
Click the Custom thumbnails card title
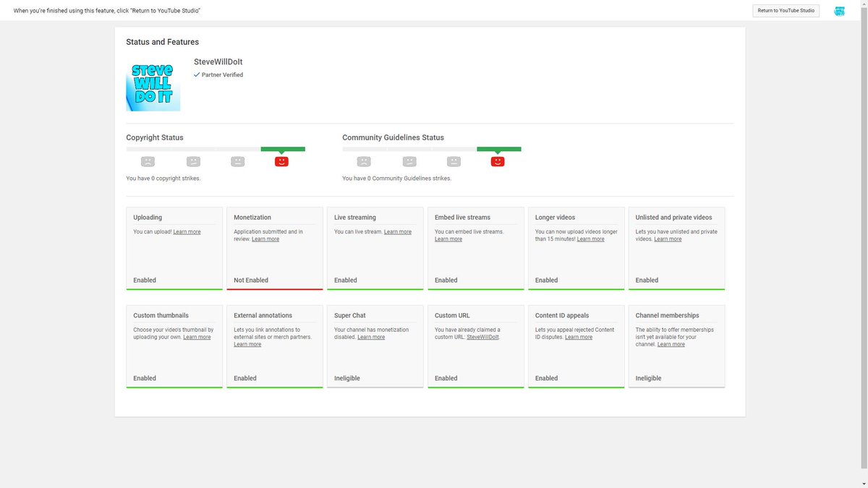161,316
